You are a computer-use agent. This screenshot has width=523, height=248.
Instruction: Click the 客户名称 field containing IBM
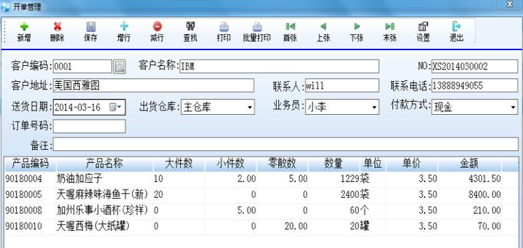tap(279, 66)
